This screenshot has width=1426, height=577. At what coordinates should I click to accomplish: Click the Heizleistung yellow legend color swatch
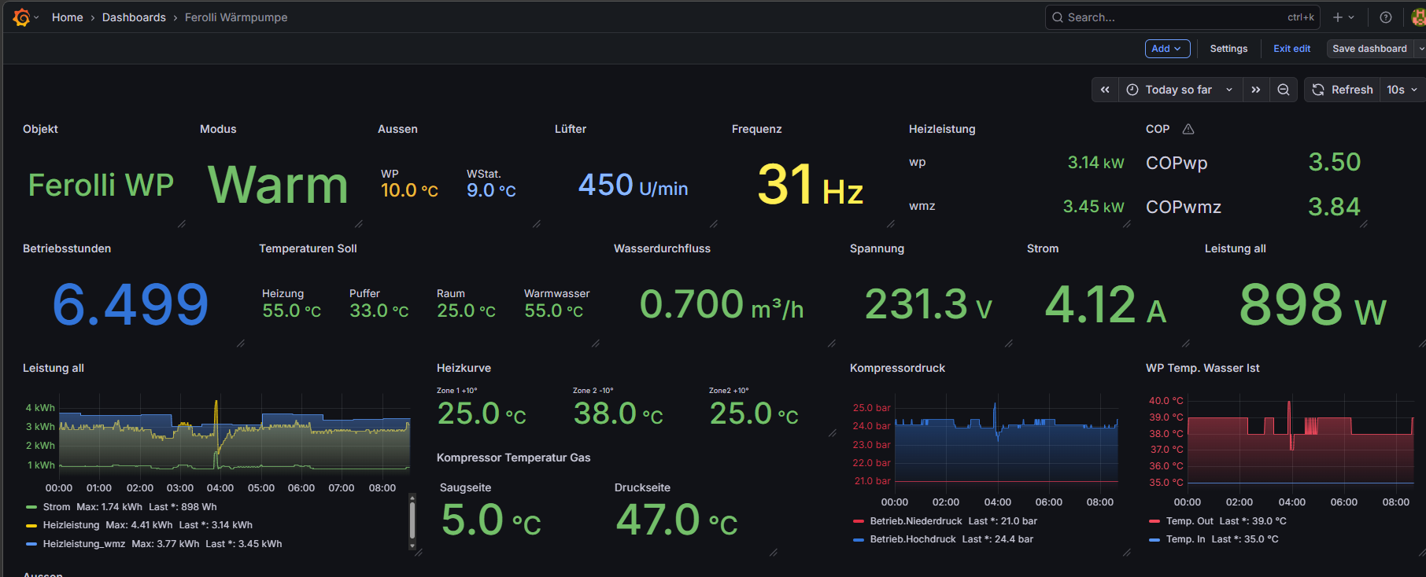pyautogui.click(x=31, y=526)
